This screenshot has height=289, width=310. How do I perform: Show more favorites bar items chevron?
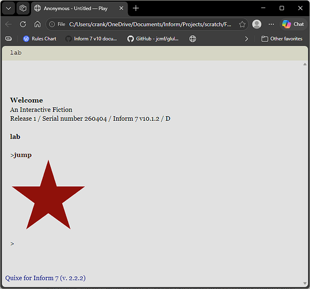tap(246, 39)
